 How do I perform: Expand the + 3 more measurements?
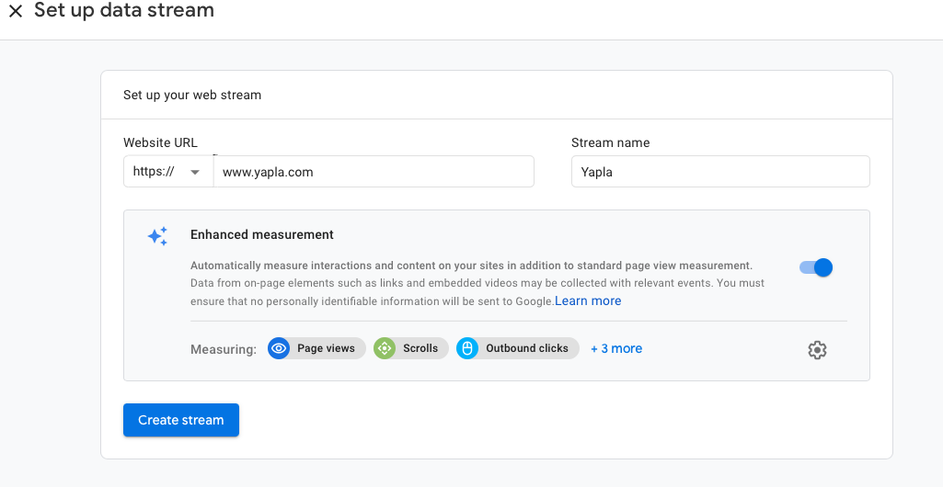(616, 348)
